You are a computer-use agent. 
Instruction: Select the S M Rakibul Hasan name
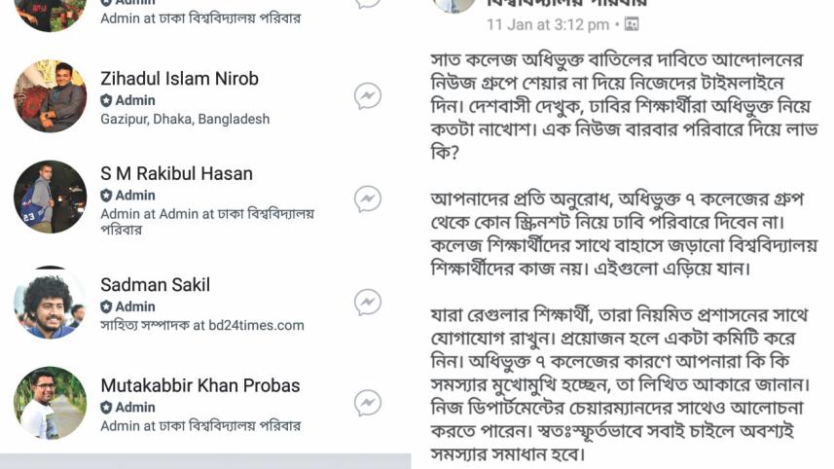[176, 174]
